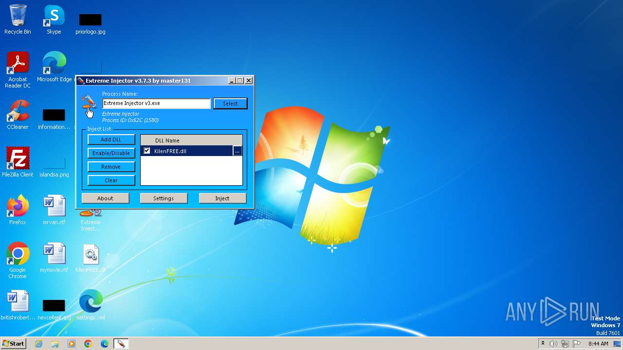623x350 pixels.
Task: Click the Inject button
Action: click(222, 198)
